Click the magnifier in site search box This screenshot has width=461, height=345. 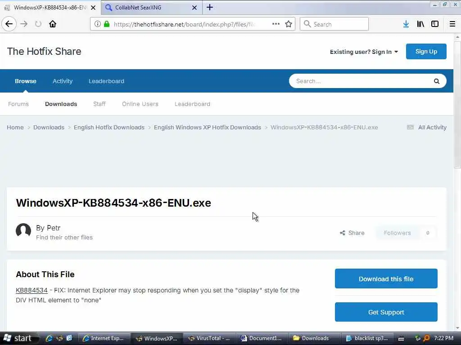tap(437, 81)
